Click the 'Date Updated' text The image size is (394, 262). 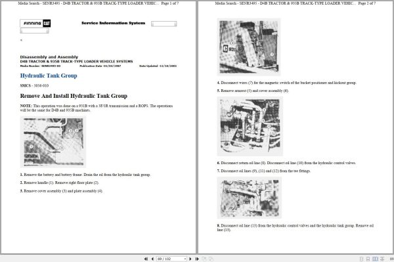[158, 66]
